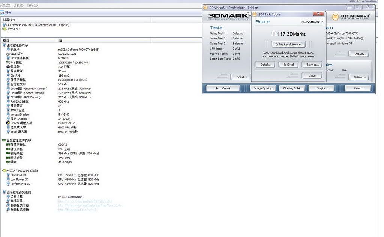
Task: Open the Image Quality... dialog
Action: tap(264, 88)
